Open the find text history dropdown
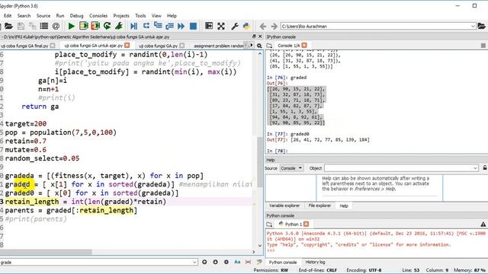488x274 pixels. [x=194, y=262]
